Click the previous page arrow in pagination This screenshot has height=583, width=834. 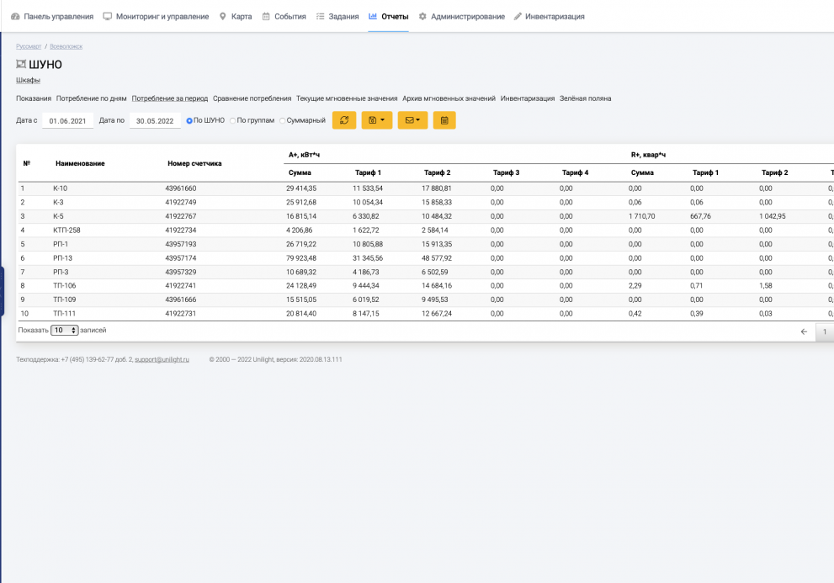tap(804, 331)
